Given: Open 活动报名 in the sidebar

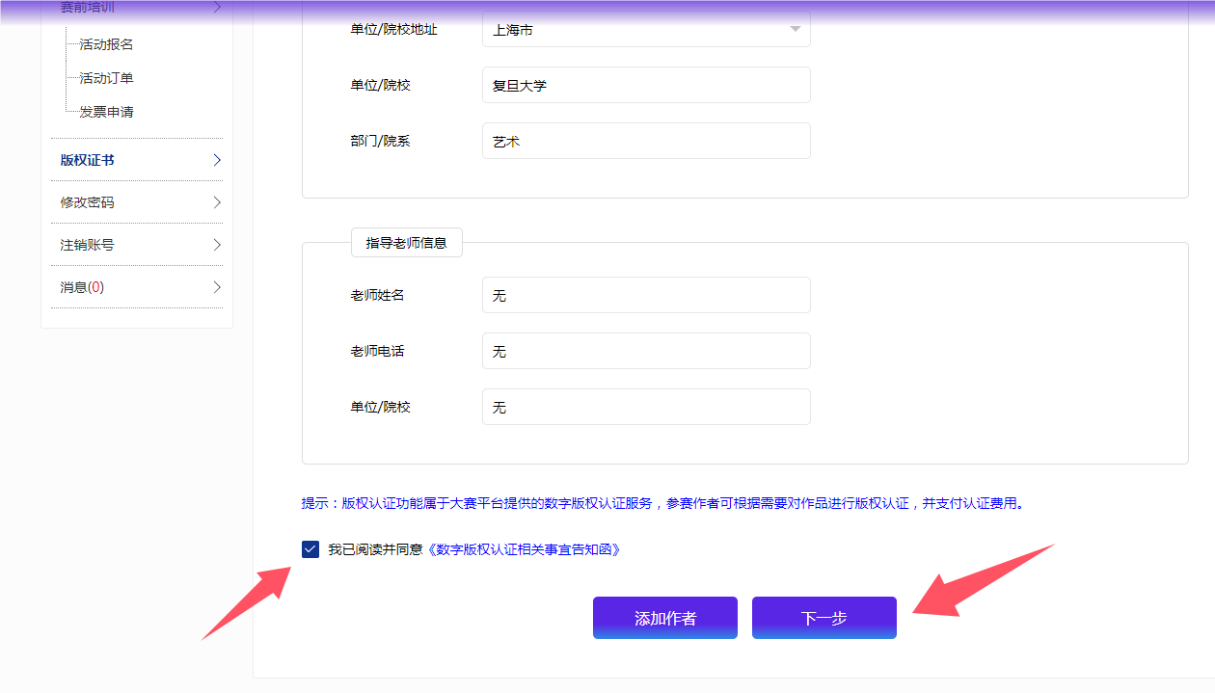Looking at the screenshot, I should pos(106,44).
